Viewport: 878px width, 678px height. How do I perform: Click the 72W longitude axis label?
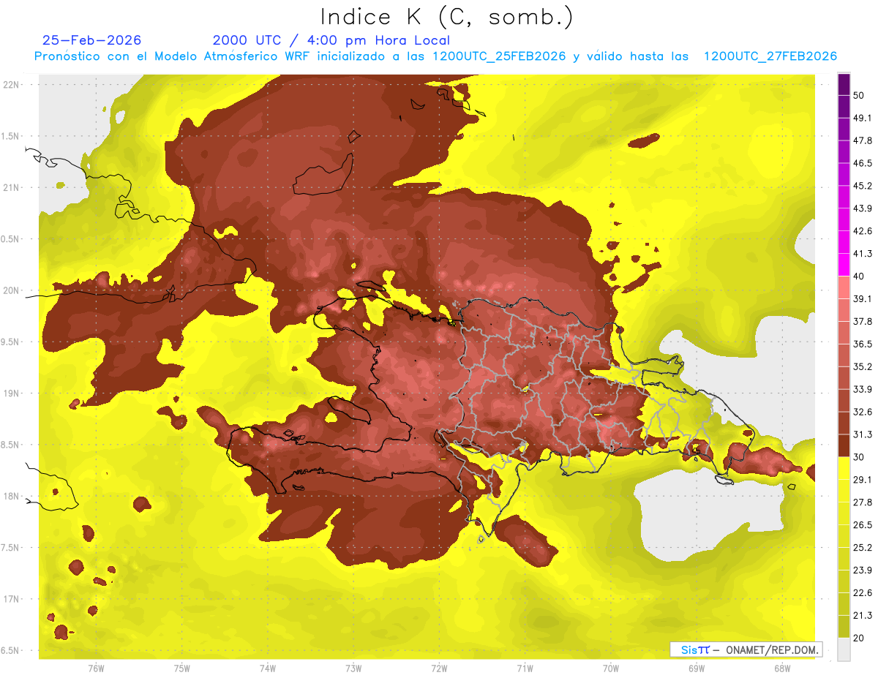click(439, 668)
